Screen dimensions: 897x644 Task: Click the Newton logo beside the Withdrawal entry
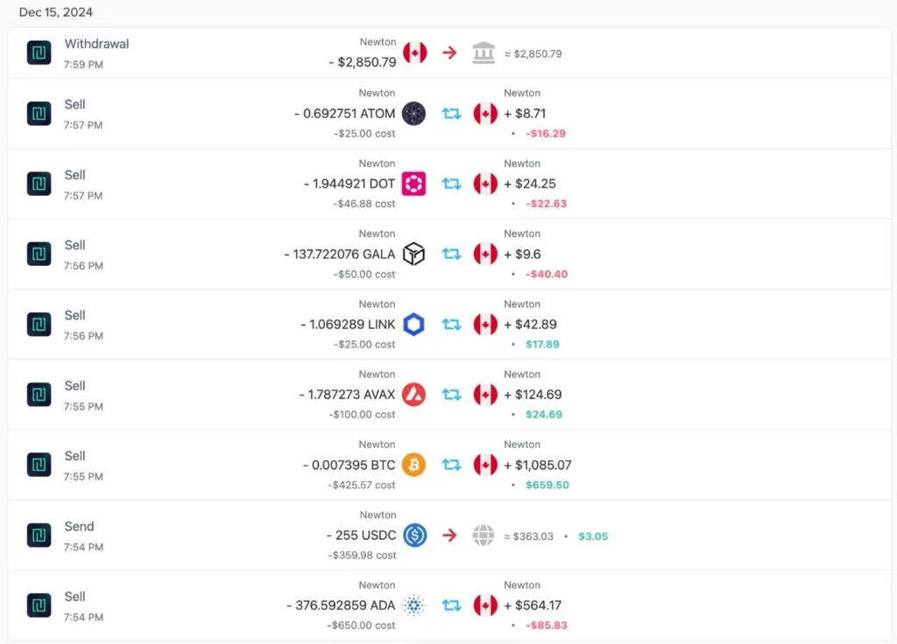[39, 52]
